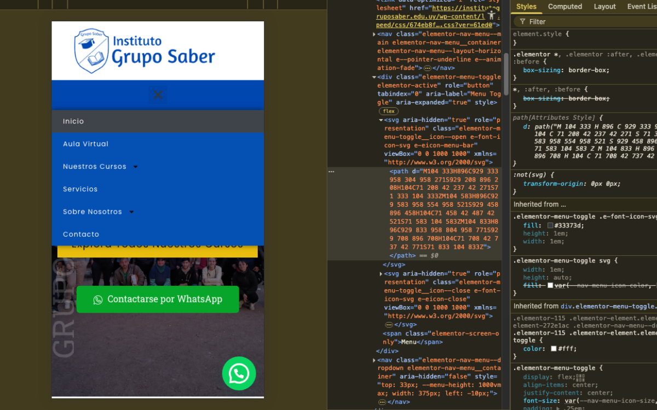Viewport: 657px width, 410px height.
Task: Click the flex badge in the DOM tree
Action: tap(389, 111)
